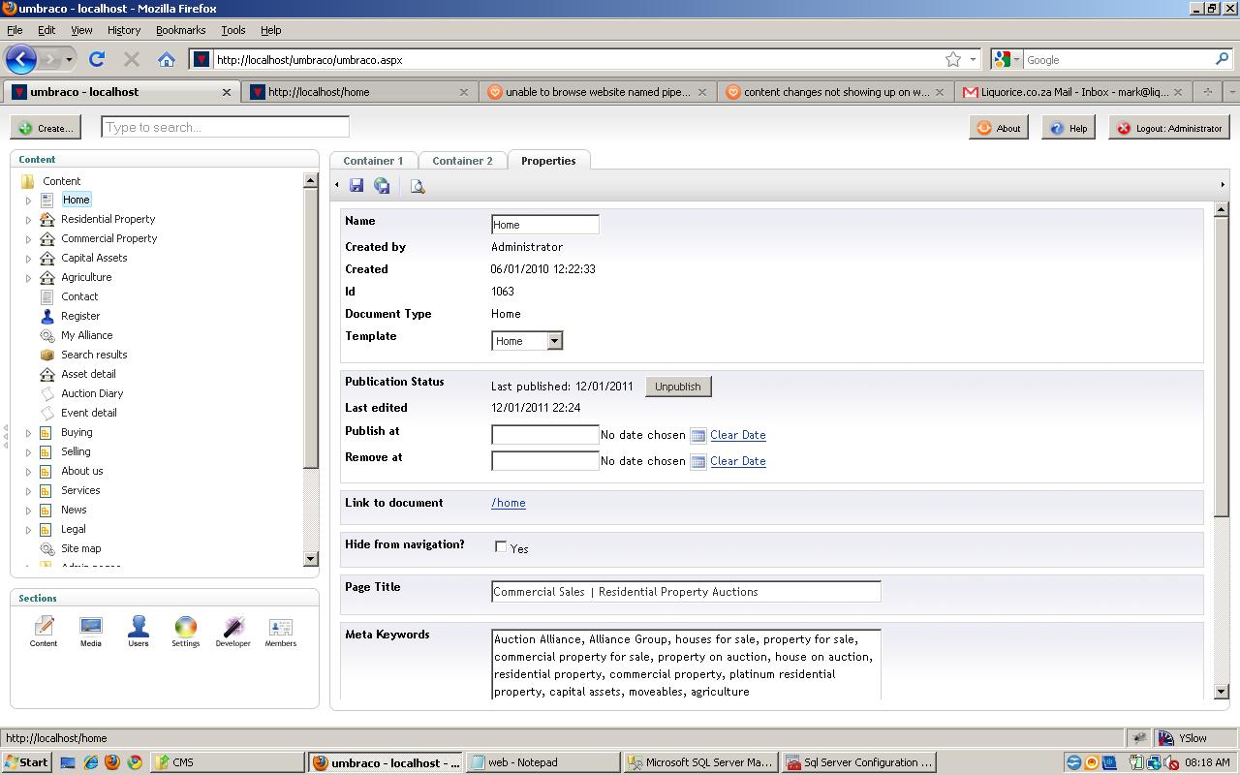Click Firefox icon in quick launch
The height and width of the screenshot is (775, 1240).
tap(112, 762)
